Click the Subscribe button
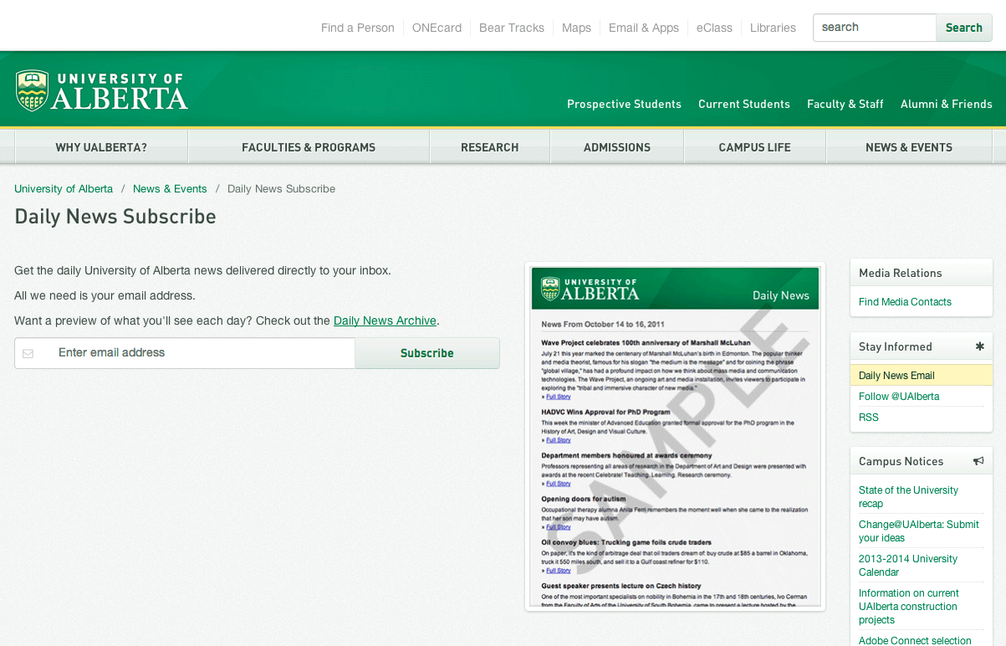 [x=427, y=353]
